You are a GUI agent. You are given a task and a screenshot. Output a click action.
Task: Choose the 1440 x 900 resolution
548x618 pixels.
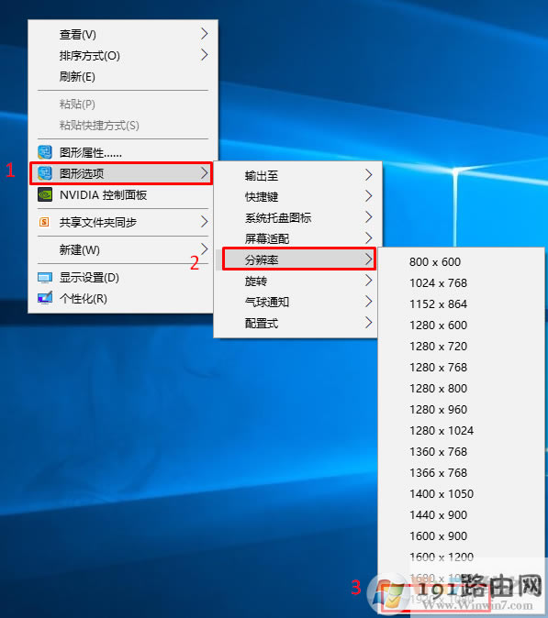coord(461,515)
